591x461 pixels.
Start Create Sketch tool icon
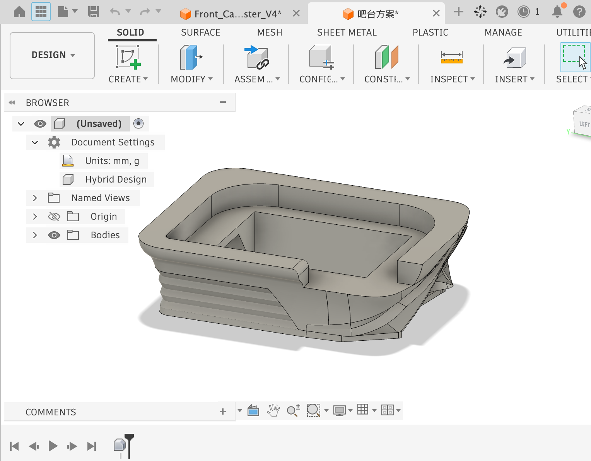click(128, 57)
